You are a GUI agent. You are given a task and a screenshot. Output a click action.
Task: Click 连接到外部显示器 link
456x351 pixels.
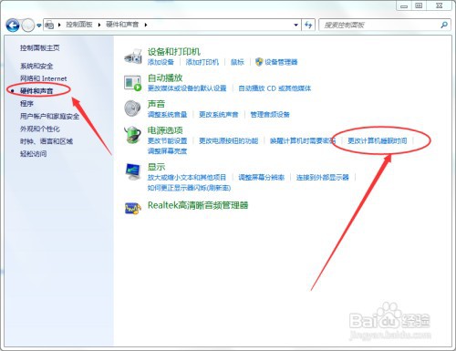pyautogui.click(x=323, y=178)
